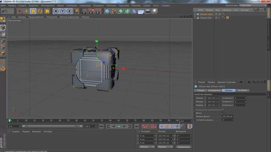Select the Объект tab in attributes
Viewport: 271px width, 152px height.
229,90
